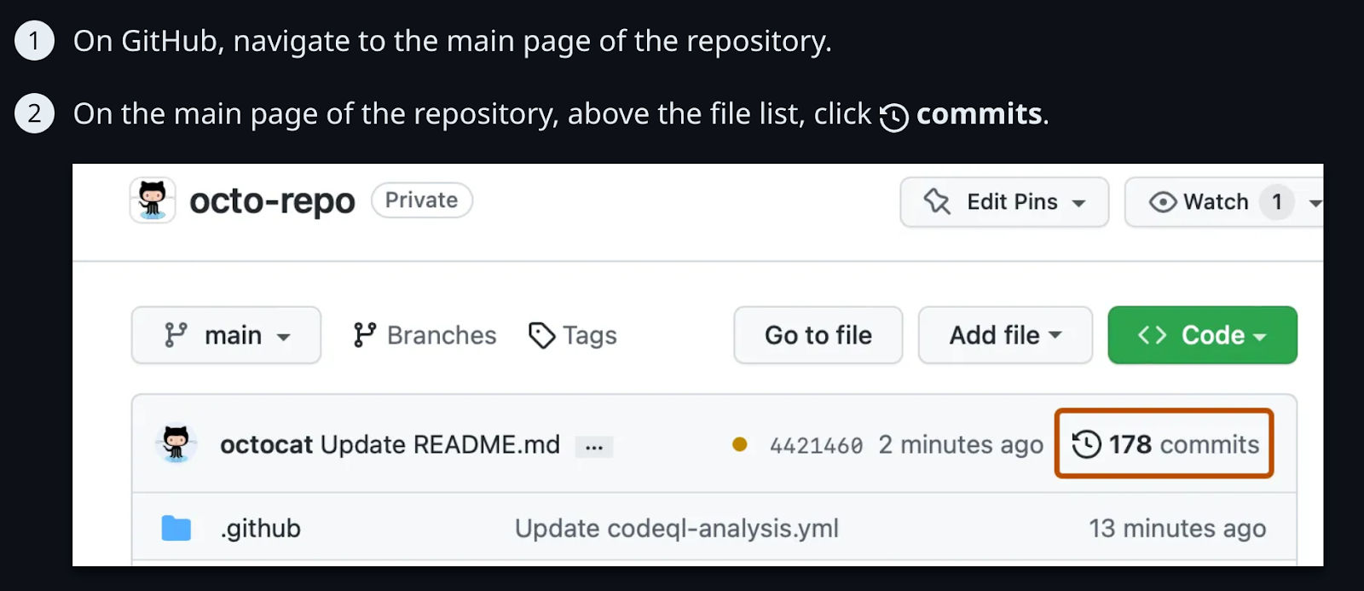Click the 2 minutes ago timestamp
This screenshot has height=591, width=1364.
[961, 444]
